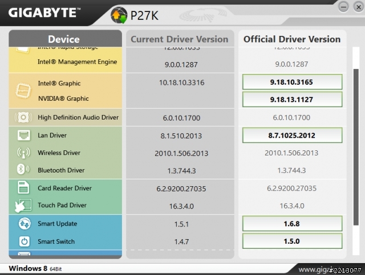Click Smart Update version 1.6.8 button

(292, 224)
